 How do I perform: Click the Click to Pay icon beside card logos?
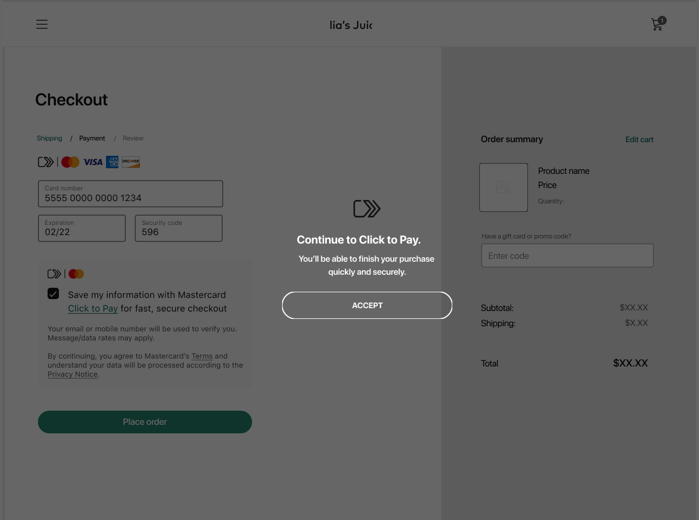46,163
